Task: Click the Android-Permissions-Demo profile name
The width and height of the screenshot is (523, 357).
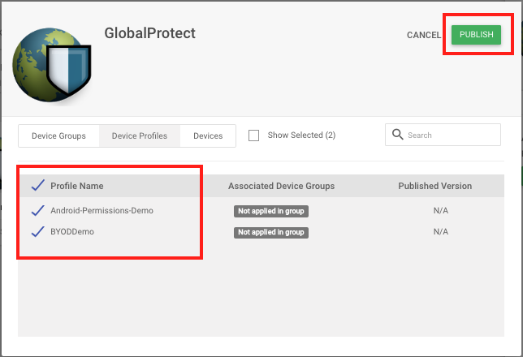Action: tap(102, 211)
